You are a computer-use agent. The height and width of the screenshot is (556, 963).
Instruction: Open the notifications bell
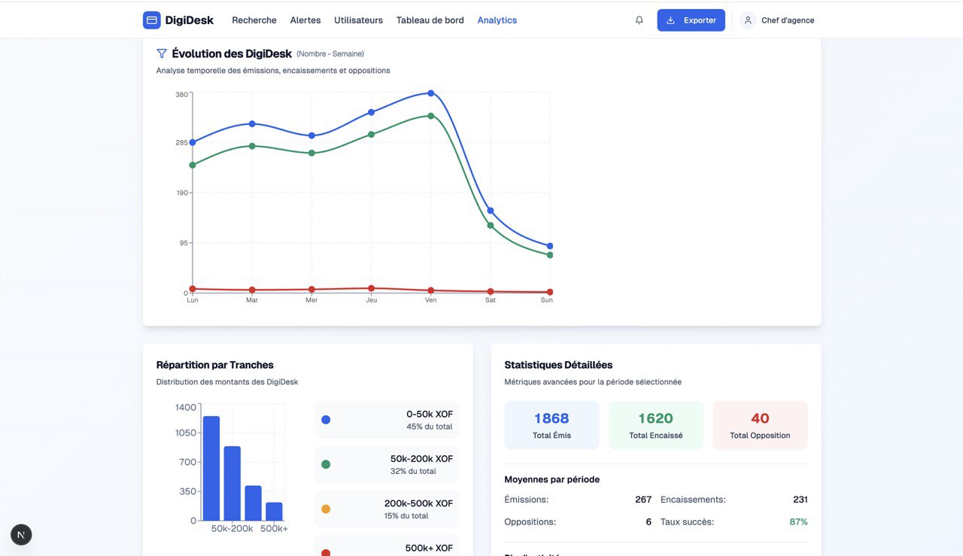click(639, 20)
